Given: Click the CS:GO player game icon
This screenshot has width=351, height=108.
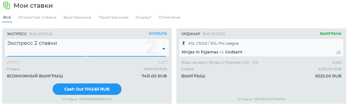Looking at the screenshot, I should pos(184,43).
